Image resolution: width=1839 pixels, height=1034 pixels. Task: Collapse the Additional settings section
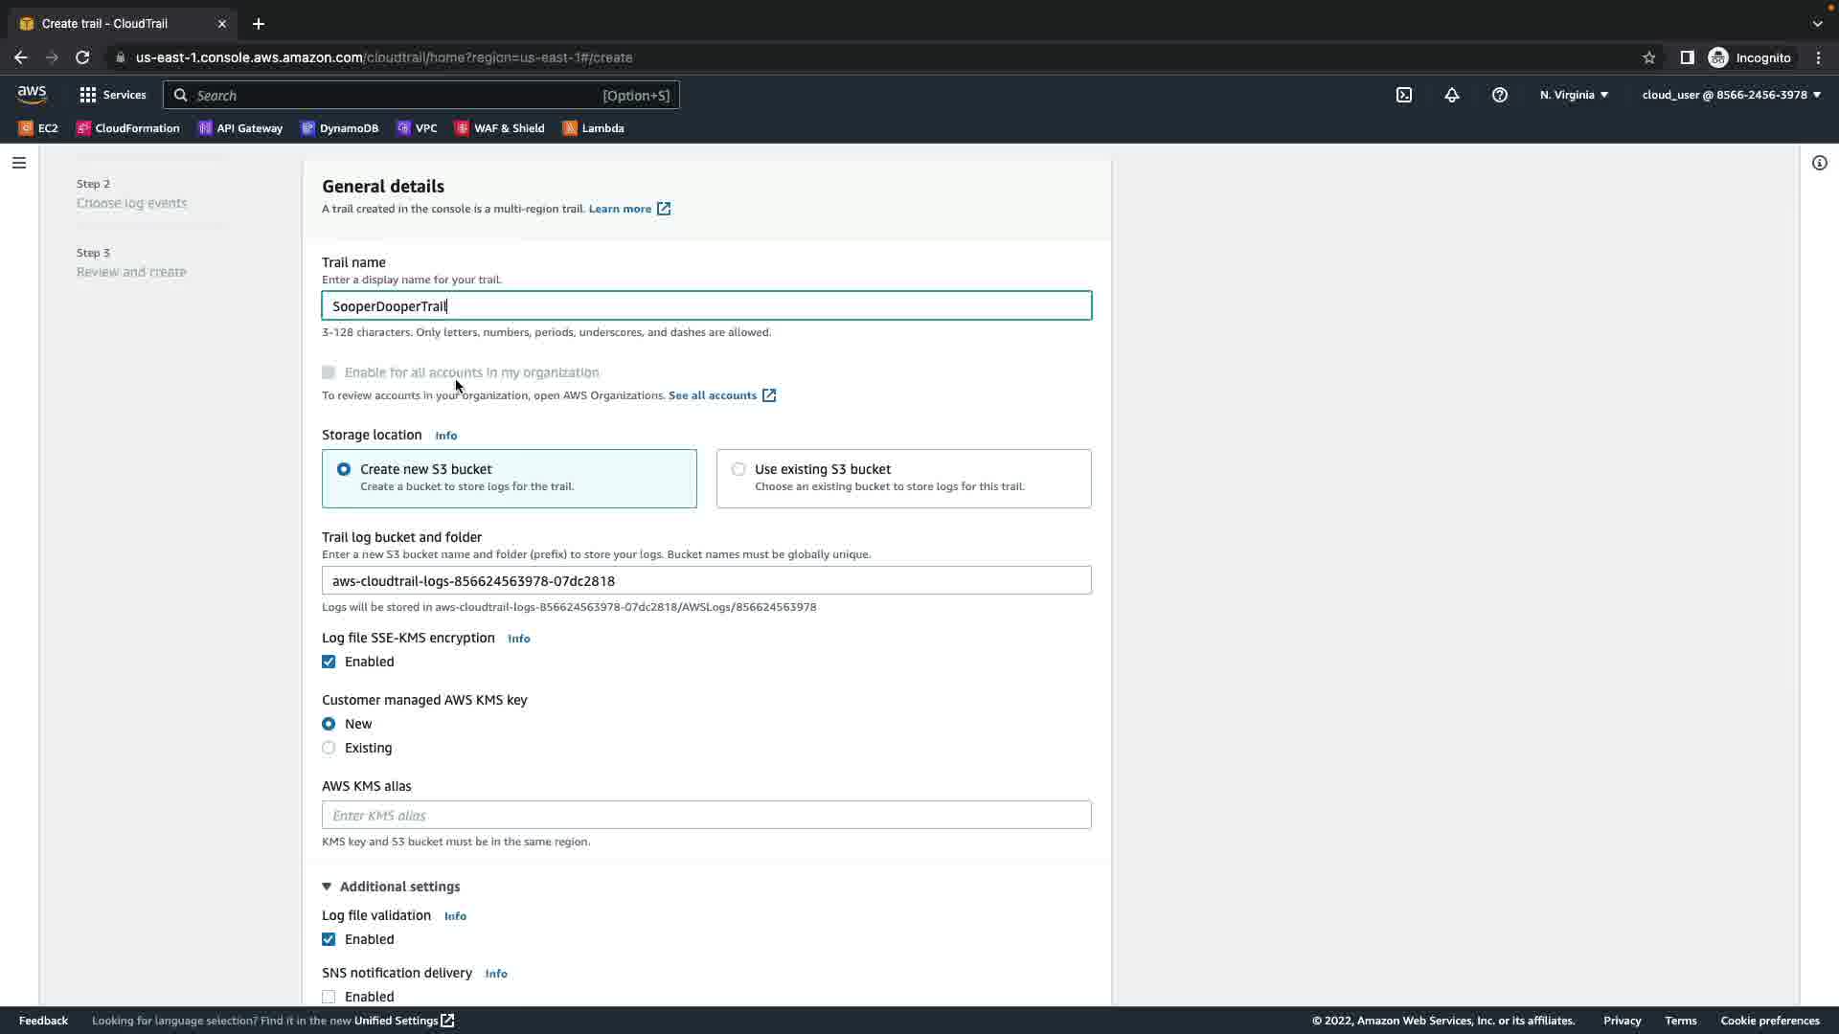(392, 887)
